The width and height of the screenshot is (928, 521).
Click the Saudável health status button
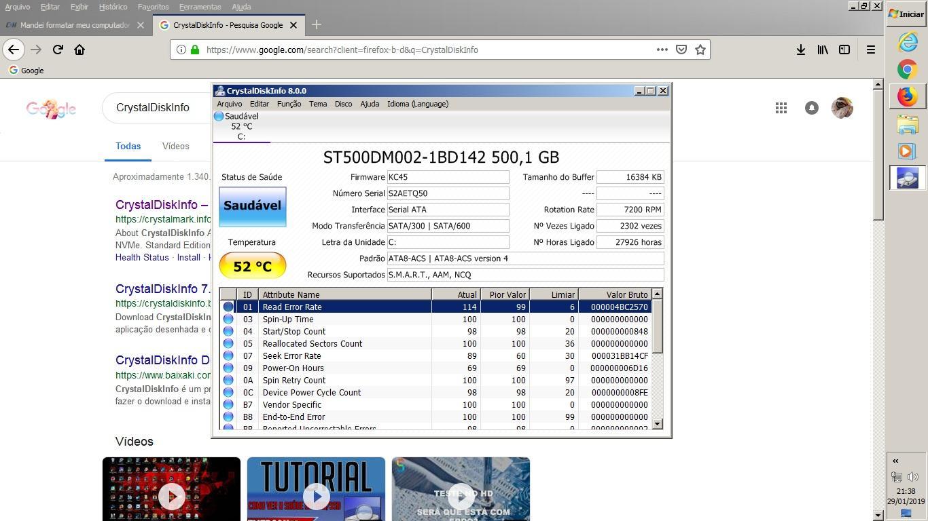252,206
